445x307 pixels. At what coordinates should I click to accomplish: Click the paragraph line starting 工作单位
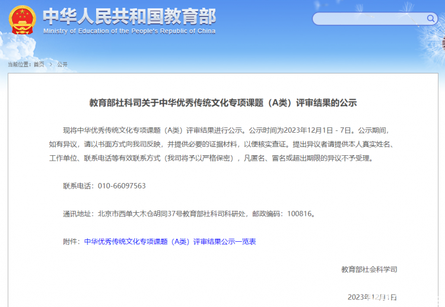(x=212, y=158)
